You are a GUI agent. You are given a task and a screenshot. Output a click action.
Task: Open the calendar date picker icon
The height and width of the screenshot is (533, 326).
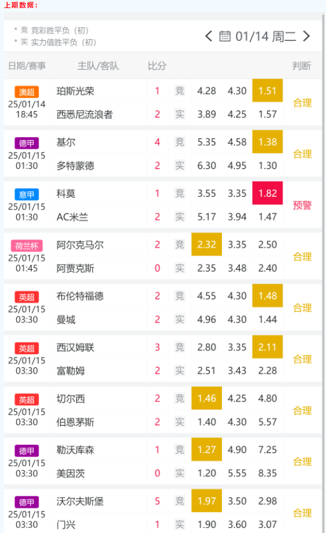(x=225, y=37)
